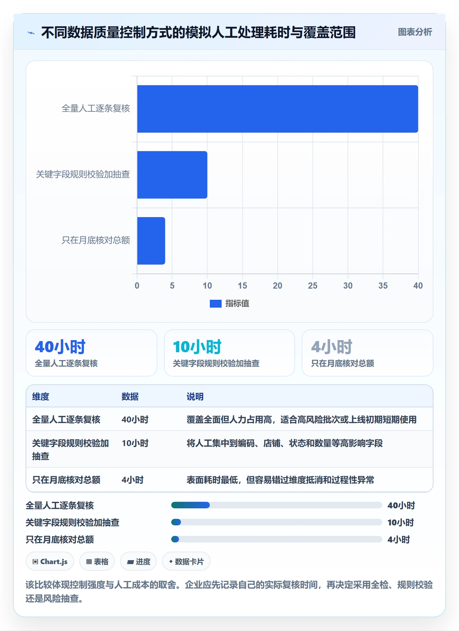The width and height of the screenshot is (459, 631).
Task: Select the description starting 覆盖全面但人力占用高
Action: click(x=302, y=419)
